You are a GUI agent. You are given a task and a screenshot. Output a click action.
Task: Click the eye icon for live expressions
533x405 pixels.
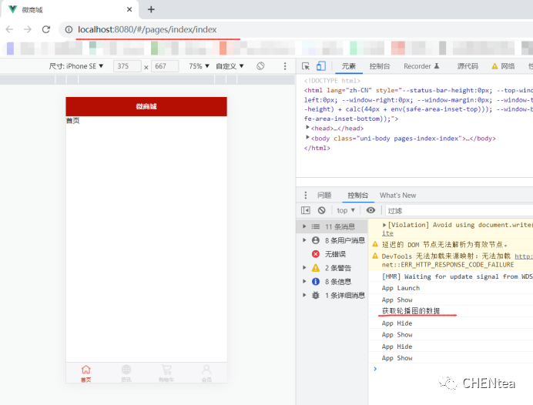point(370,210)
